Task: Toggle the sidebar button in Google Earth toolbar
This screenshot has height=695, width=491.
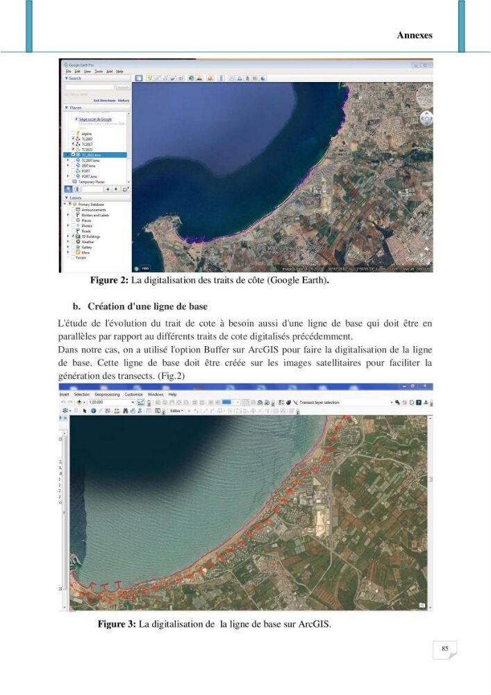Action: click(139, 78)
